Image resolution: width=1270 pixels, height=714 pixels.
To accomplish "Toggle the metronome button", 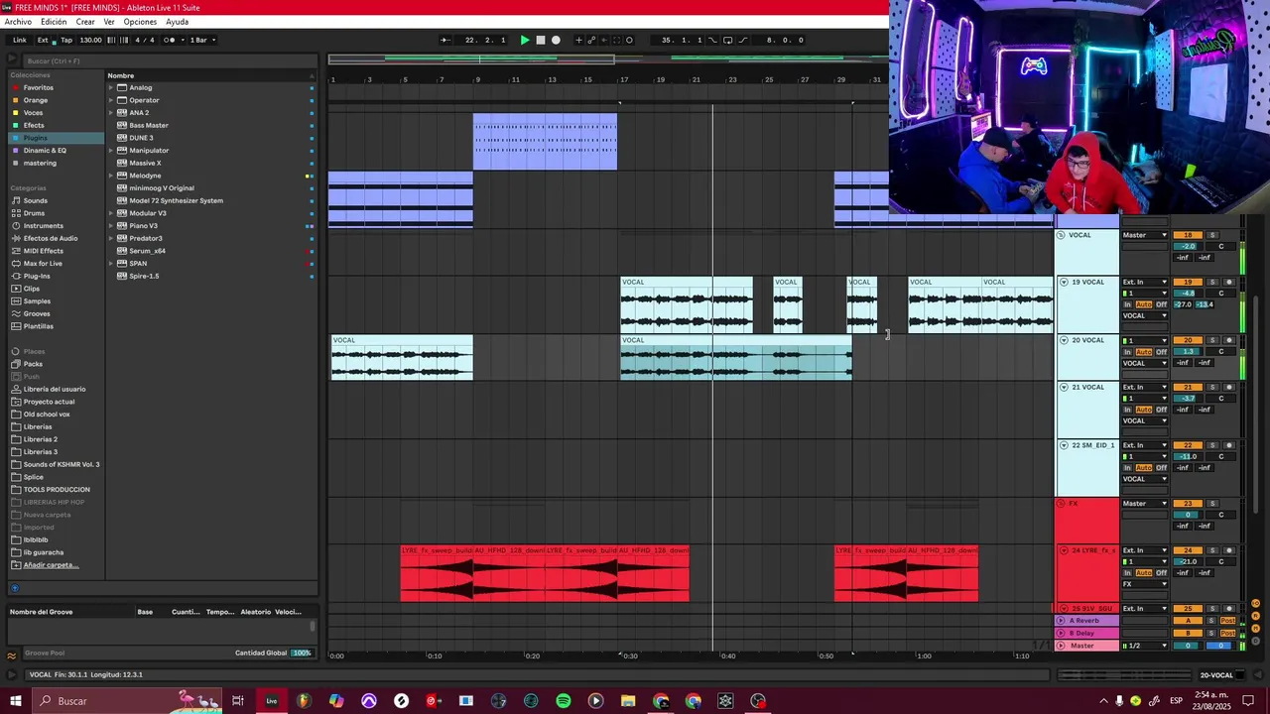I will click(x=169, y=40).
